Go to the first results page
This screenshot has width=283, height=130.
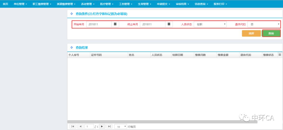73,126
